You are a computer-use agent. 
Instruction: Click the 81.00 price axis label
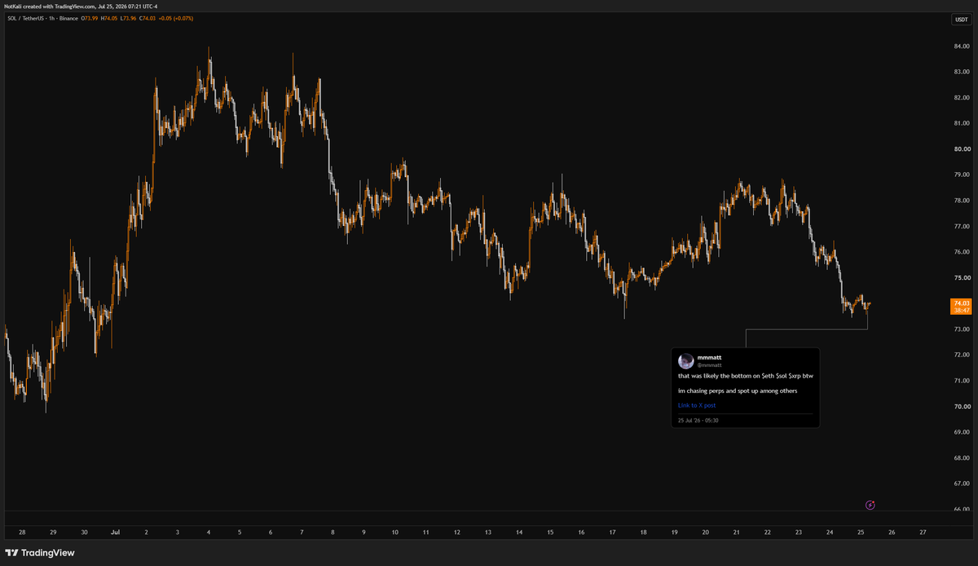pyautogui.click(x=960, y=123)
